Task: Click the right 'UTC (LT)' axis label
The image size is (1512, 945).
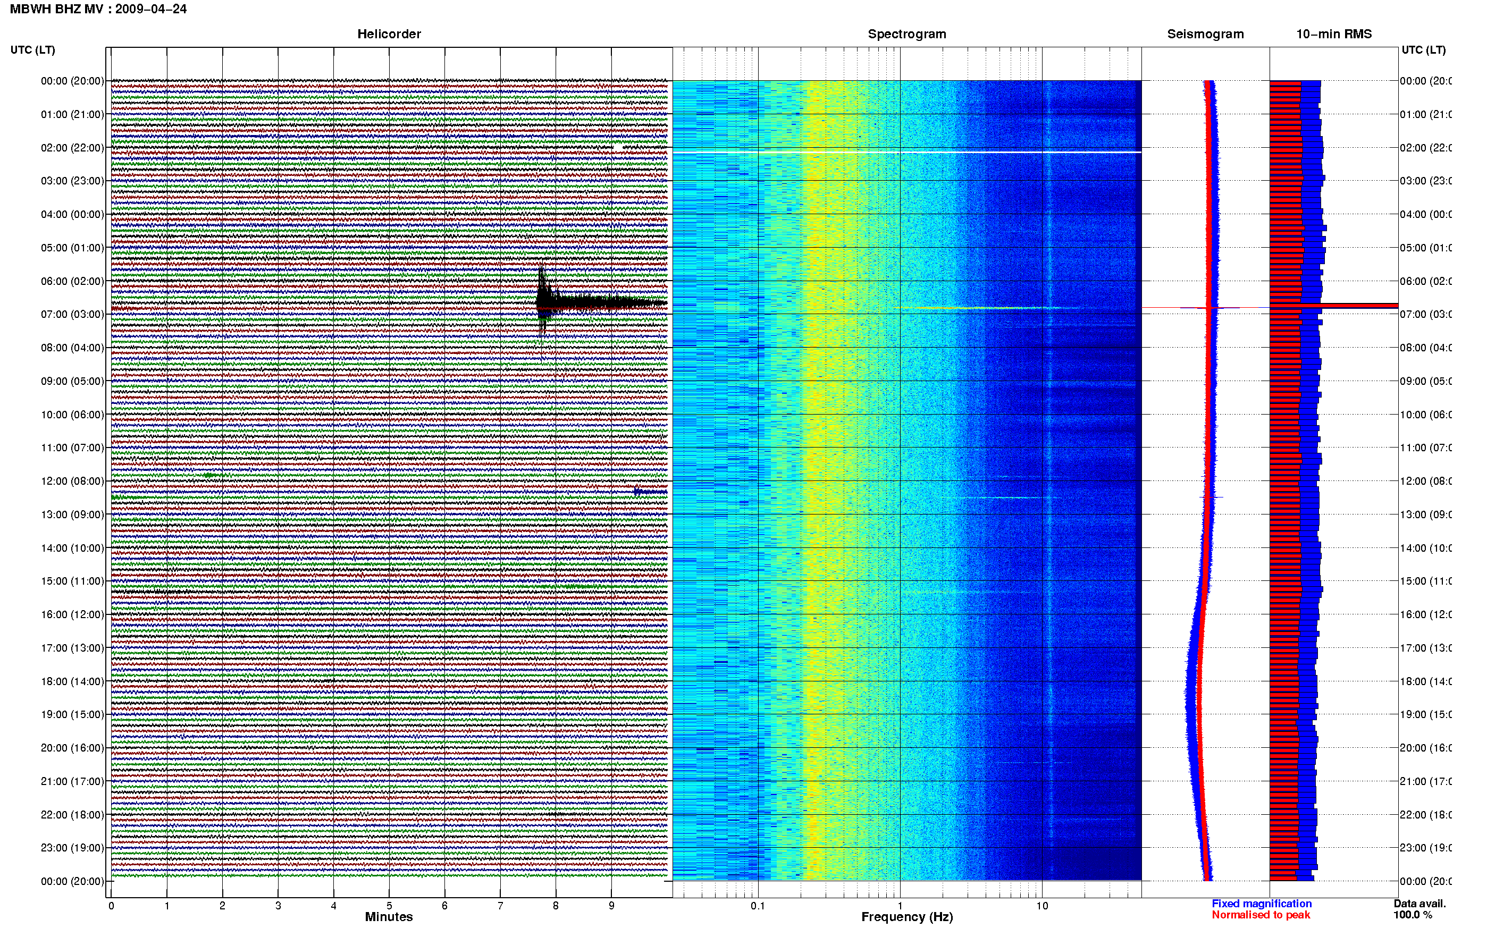Action: (x=1423, y=49)
